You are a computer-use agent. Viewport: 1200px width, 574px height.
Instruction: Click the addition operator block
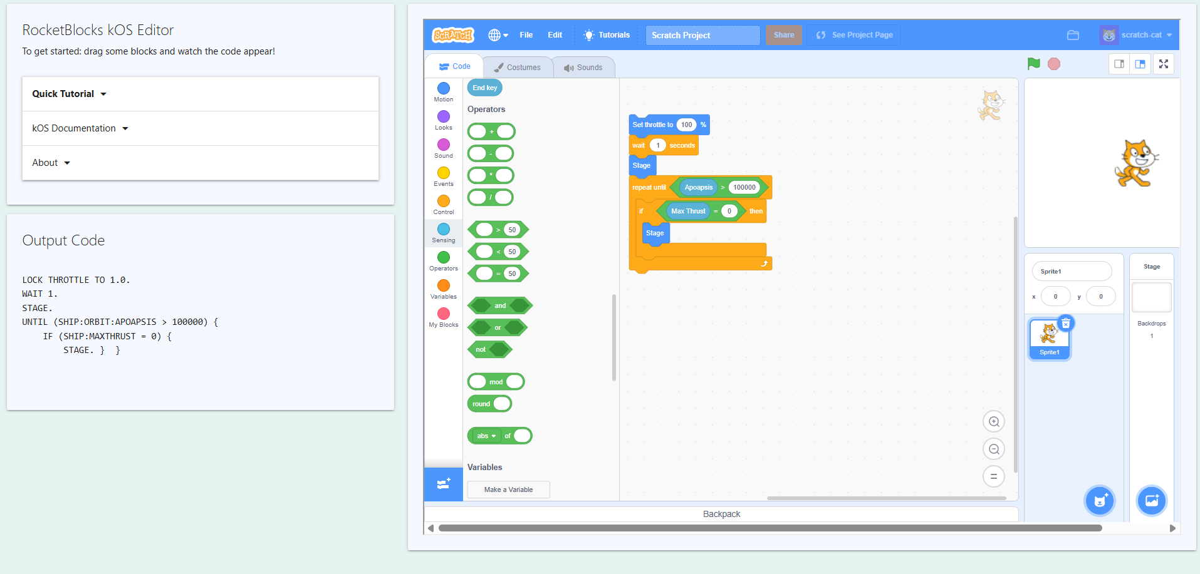click(491, 131)
